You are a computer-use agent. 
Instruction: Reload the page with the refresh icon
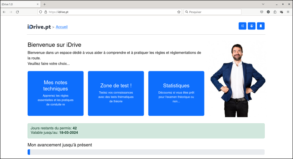17,12
